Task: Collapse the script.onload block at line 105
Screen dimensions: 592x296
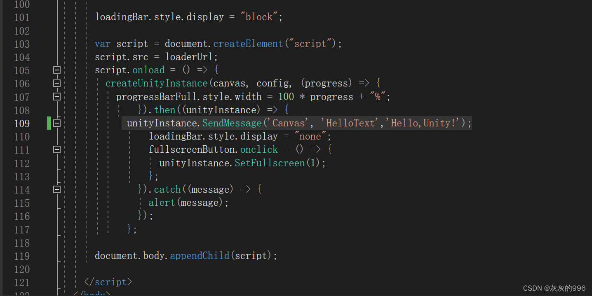Action: click(x=57, y=70)
